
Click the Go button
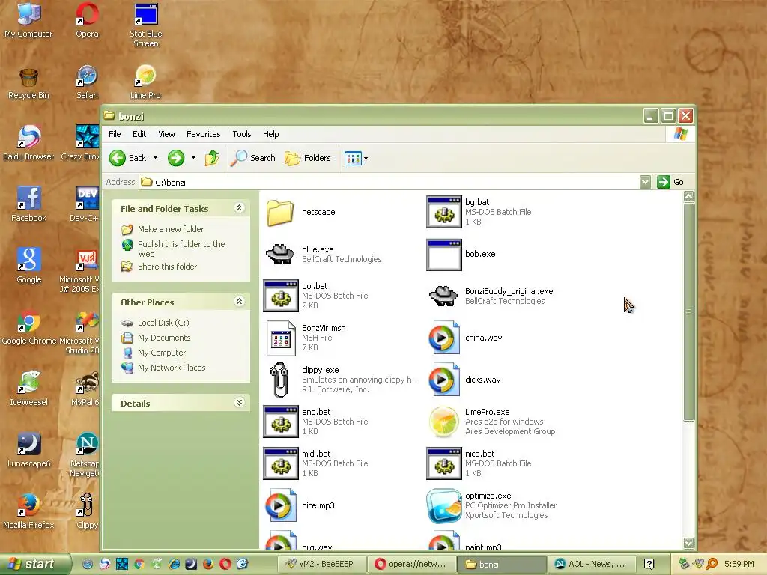point(670,183)
